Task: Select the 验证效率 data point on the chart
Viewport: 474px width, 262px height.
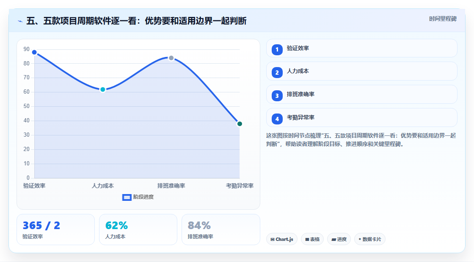Action: pos(34,52)
